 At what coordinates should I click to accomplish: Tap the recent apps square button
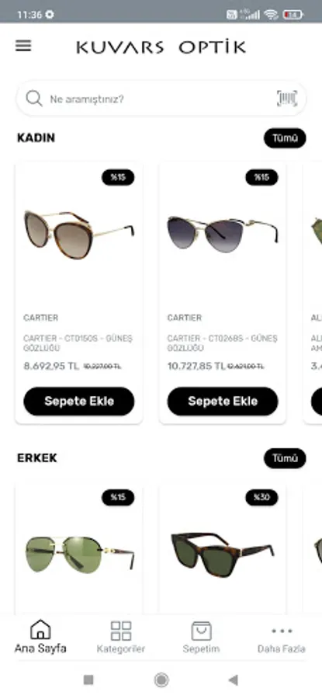[88, 680]
